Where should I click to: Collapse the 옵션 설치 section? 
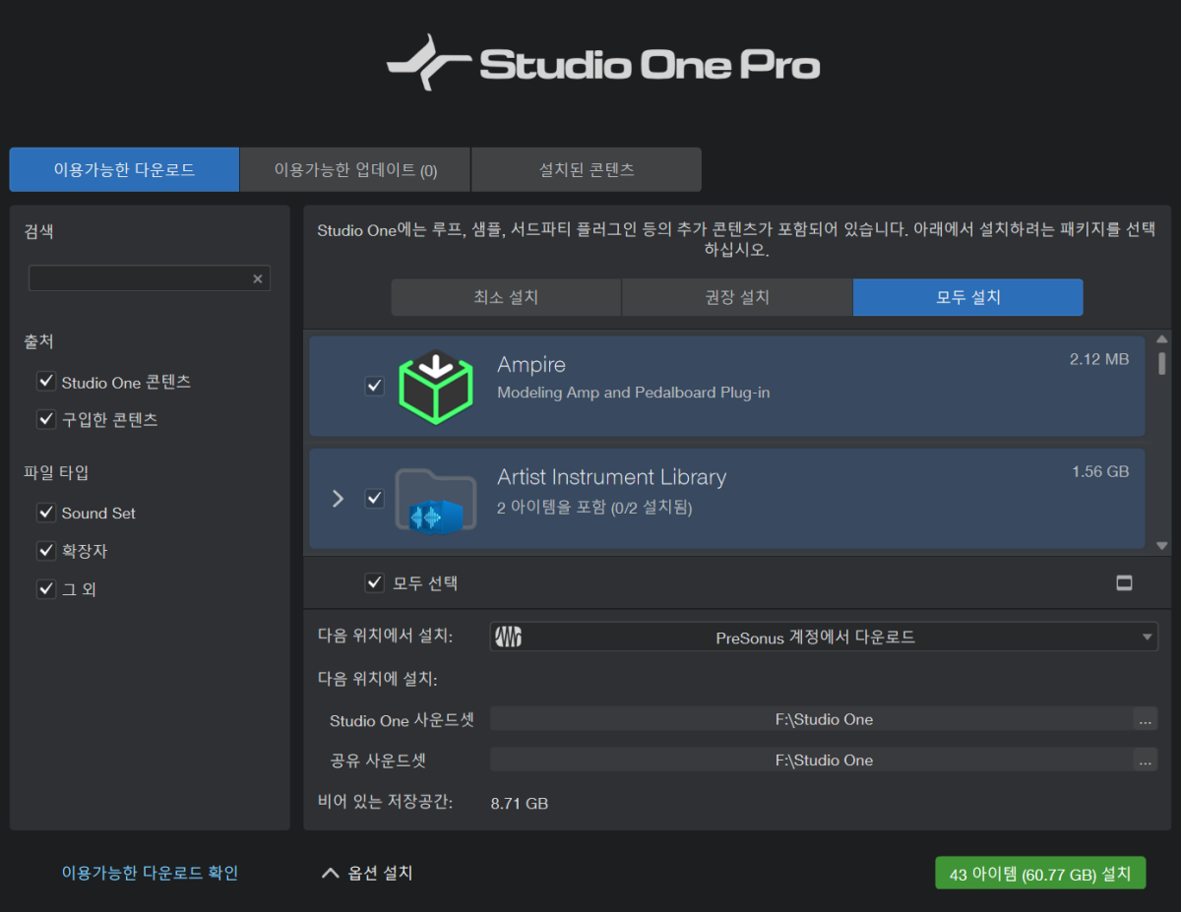367,873
